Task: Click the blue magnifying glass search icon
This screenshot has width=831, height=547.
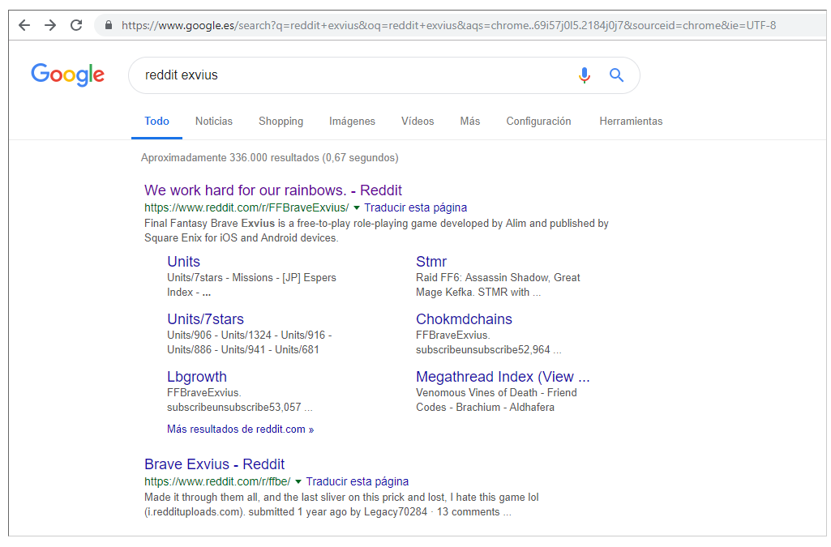Action: point(616,75)
